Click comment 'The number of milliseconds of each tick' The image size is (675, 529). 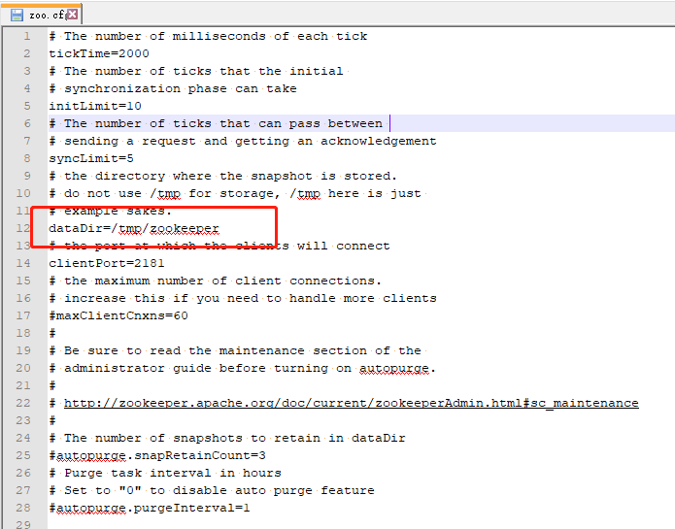[216, 36]
